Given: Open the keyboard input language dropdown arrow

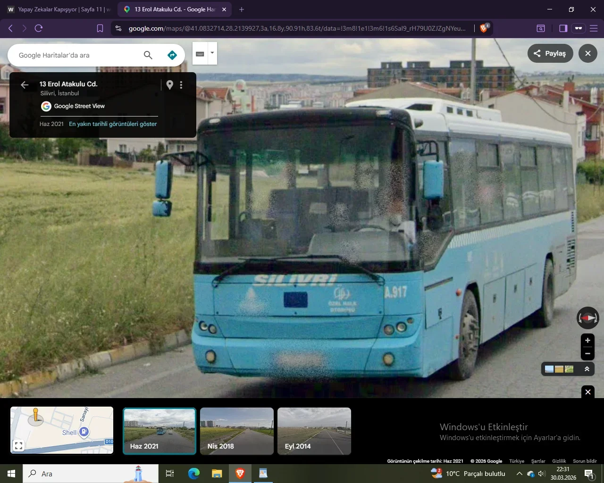Looking at the screenshot, I should tap(212, 53).
